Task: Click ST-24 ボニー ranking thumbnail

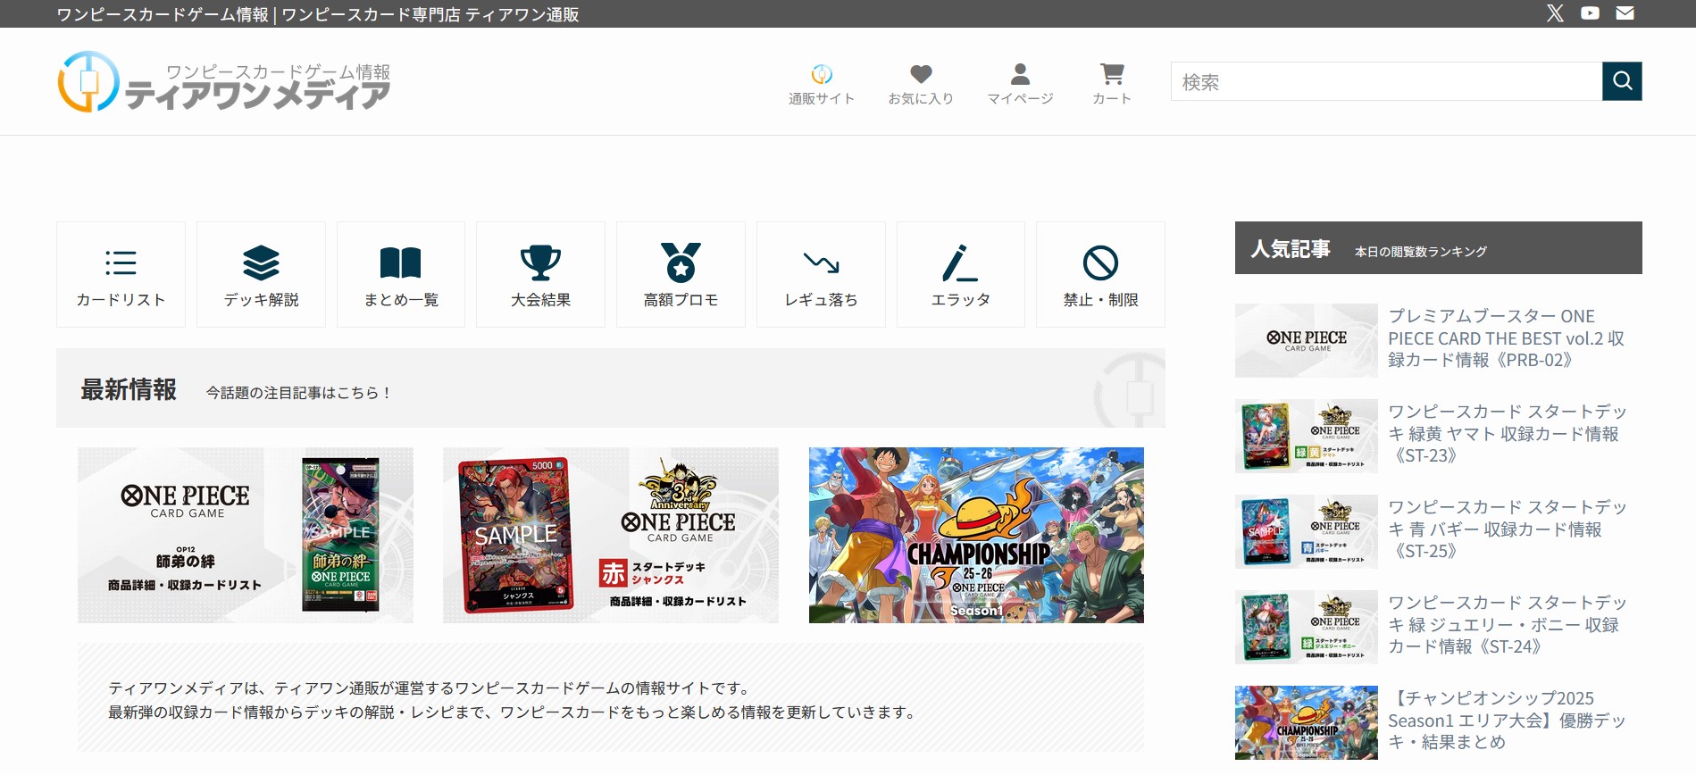Action: click(1307, 627)
